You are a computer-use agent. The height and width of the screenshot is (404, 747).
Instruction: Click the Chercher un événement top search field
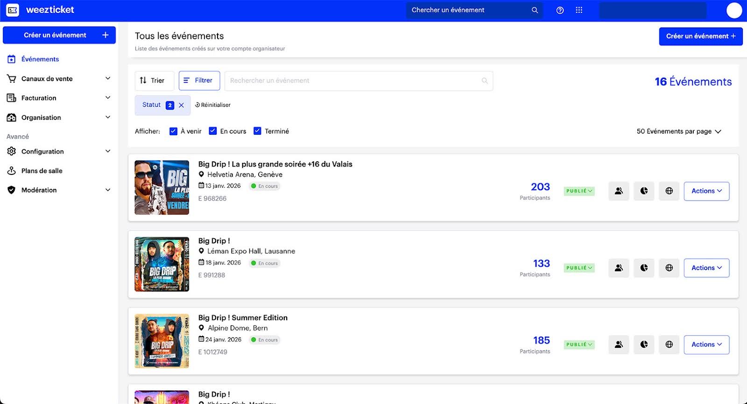point(474,10)
